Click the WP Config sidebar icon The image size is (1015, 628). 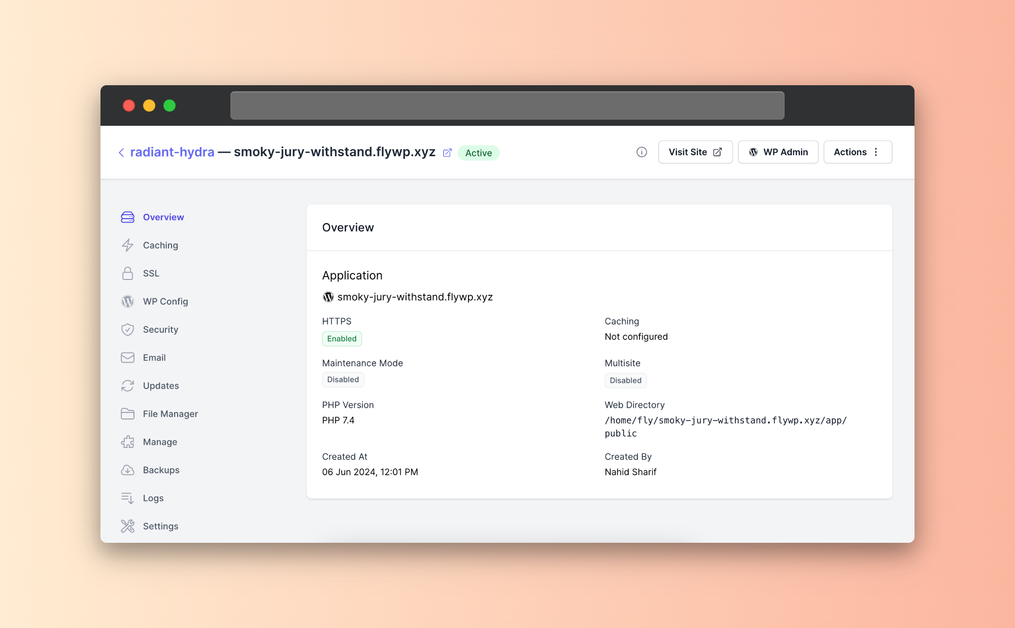click(128, 301)
